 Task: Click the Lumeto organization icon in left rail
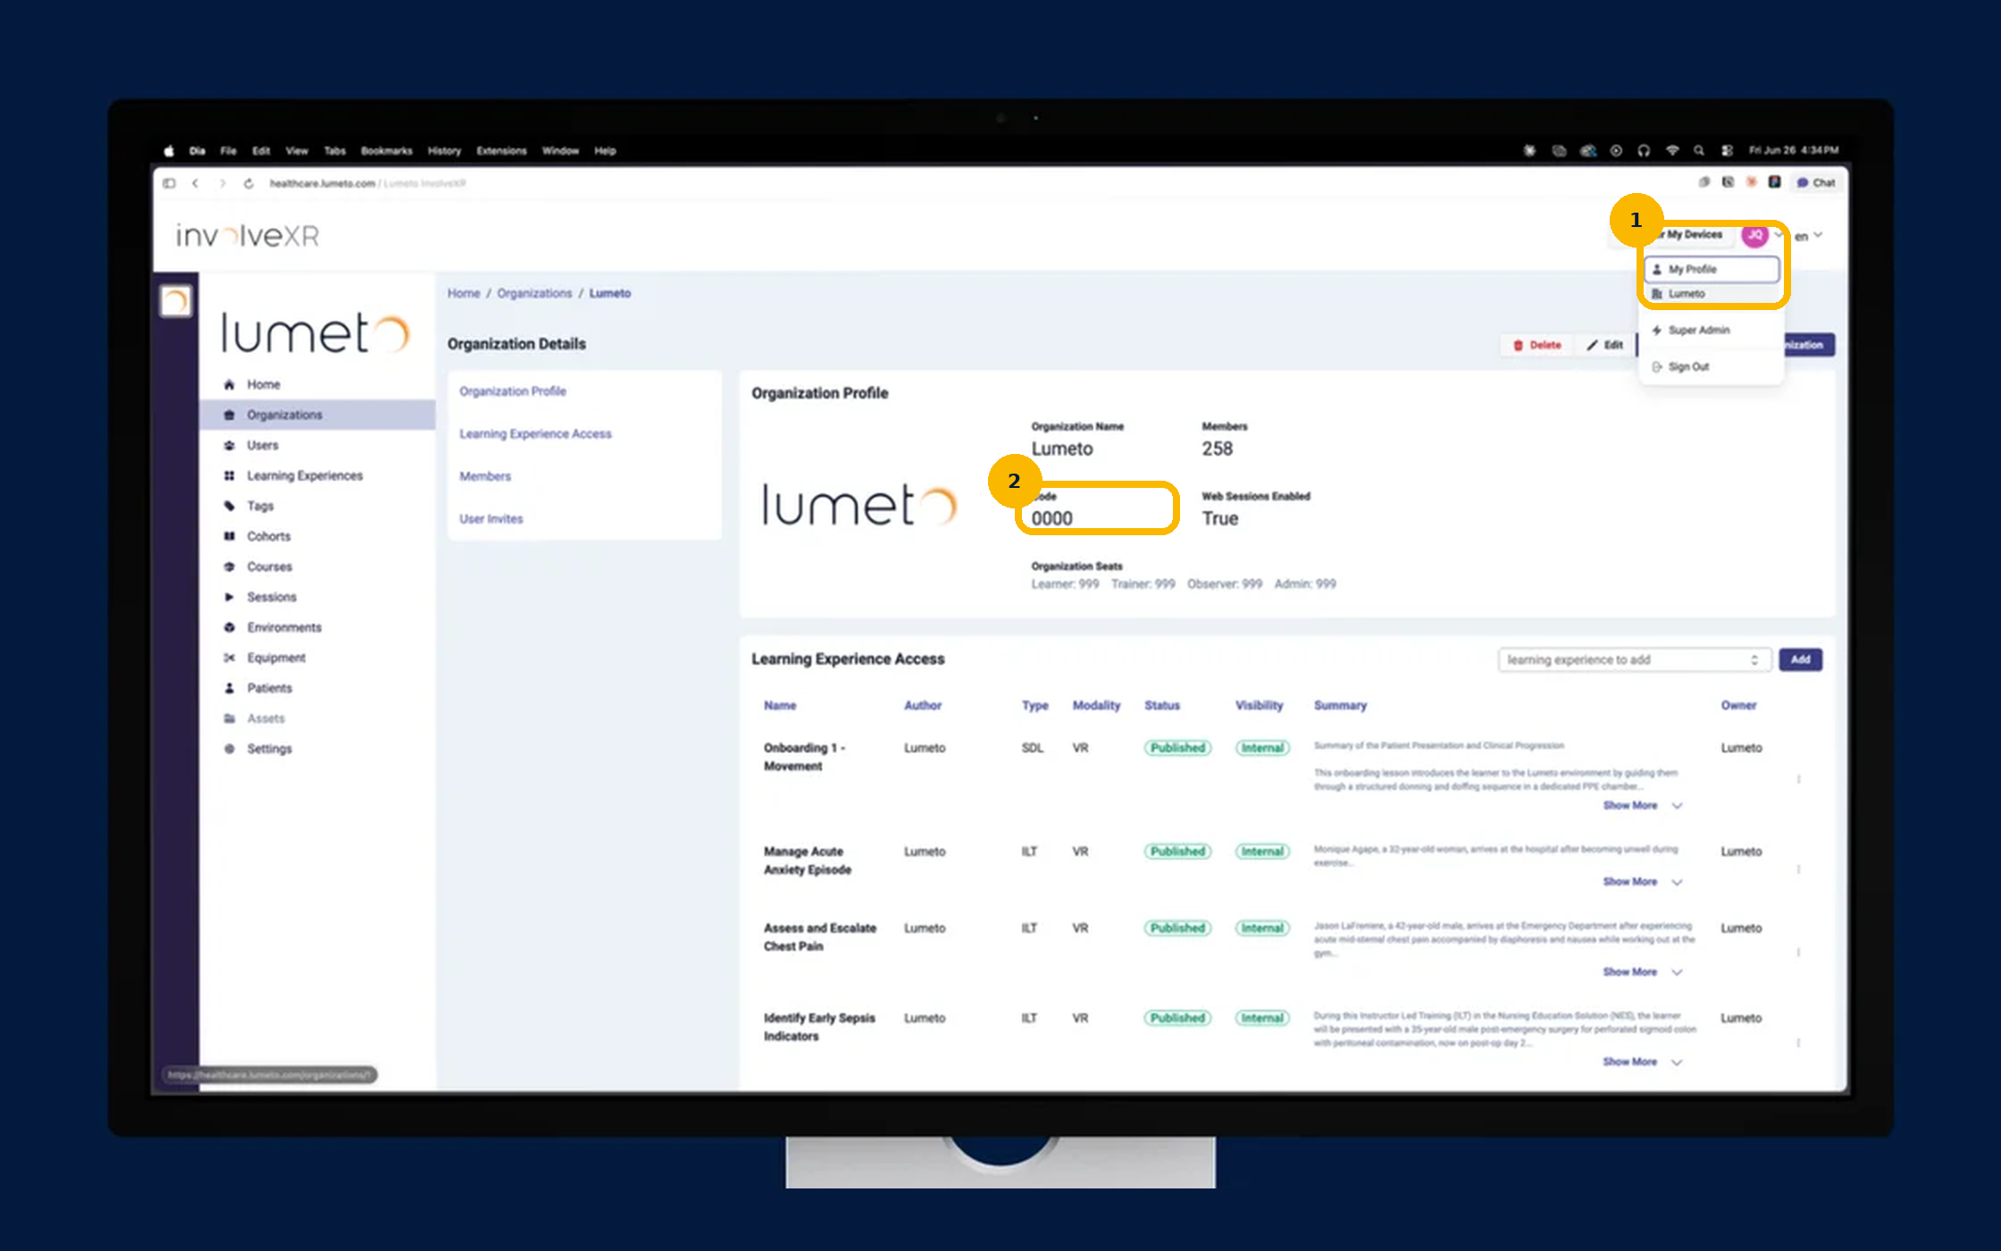pyautogui.click(x=176, y=301)
